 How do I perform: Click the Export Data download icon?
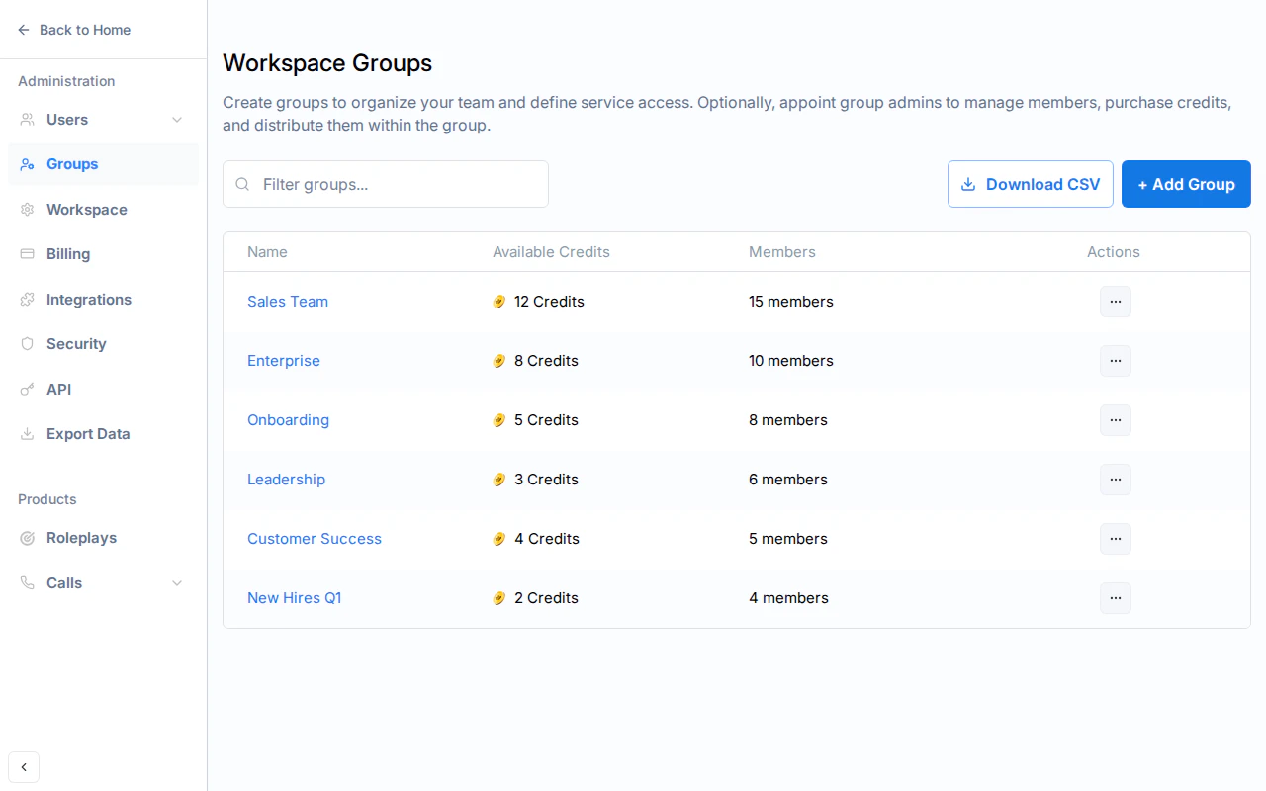pos(28,434)
